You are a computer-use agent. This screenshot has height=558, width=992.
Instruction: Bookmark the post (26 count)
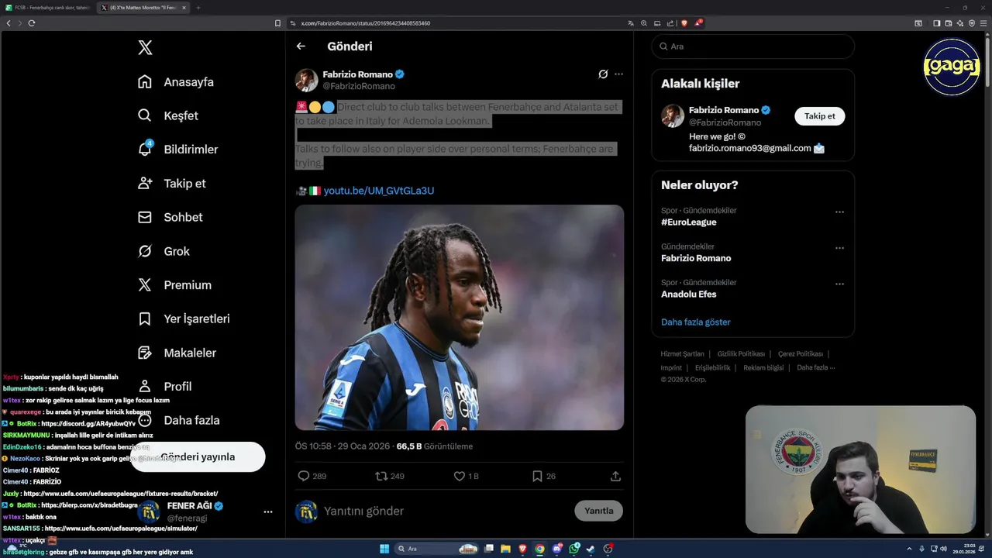click(x=537, y=476)
